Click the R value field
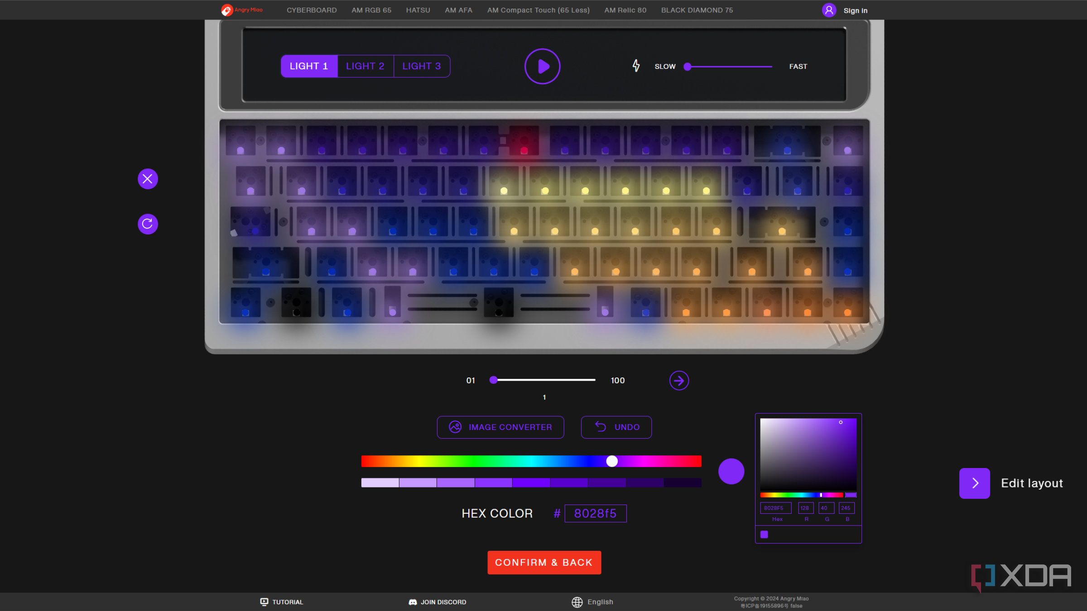 pos(806,508)
